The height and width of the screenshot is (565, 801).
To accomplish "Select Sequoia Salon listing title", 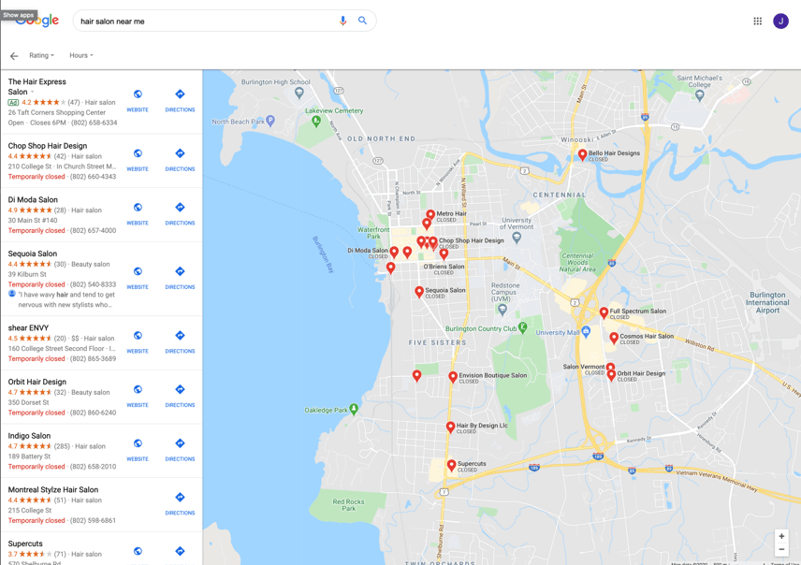I will (32, 254).
